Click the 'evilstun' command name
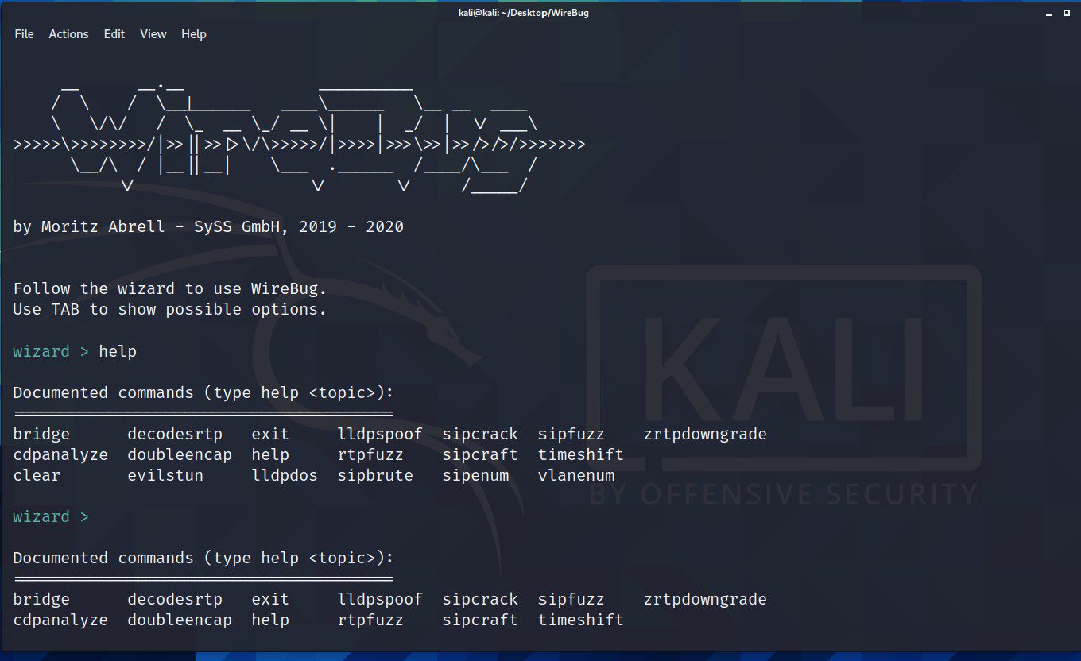 [x=165, y=475]
